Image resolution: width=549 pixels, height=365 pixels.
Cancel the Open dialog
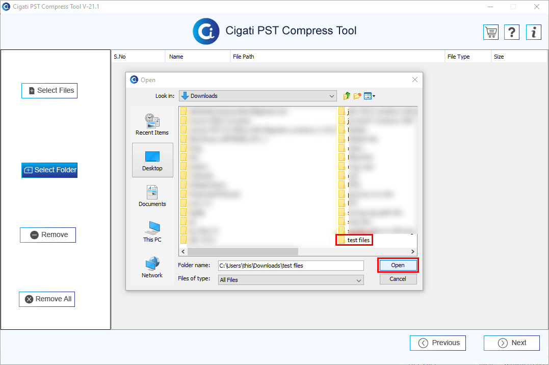tap(398, 279)
